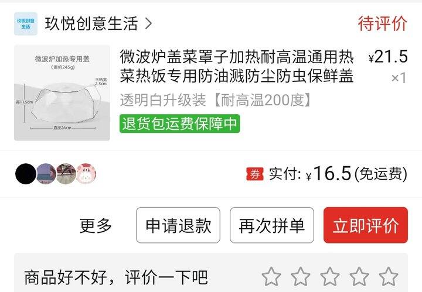Screen dimensions: 422x292
Task: Select the fourth rating star
Action: point(359,276)
